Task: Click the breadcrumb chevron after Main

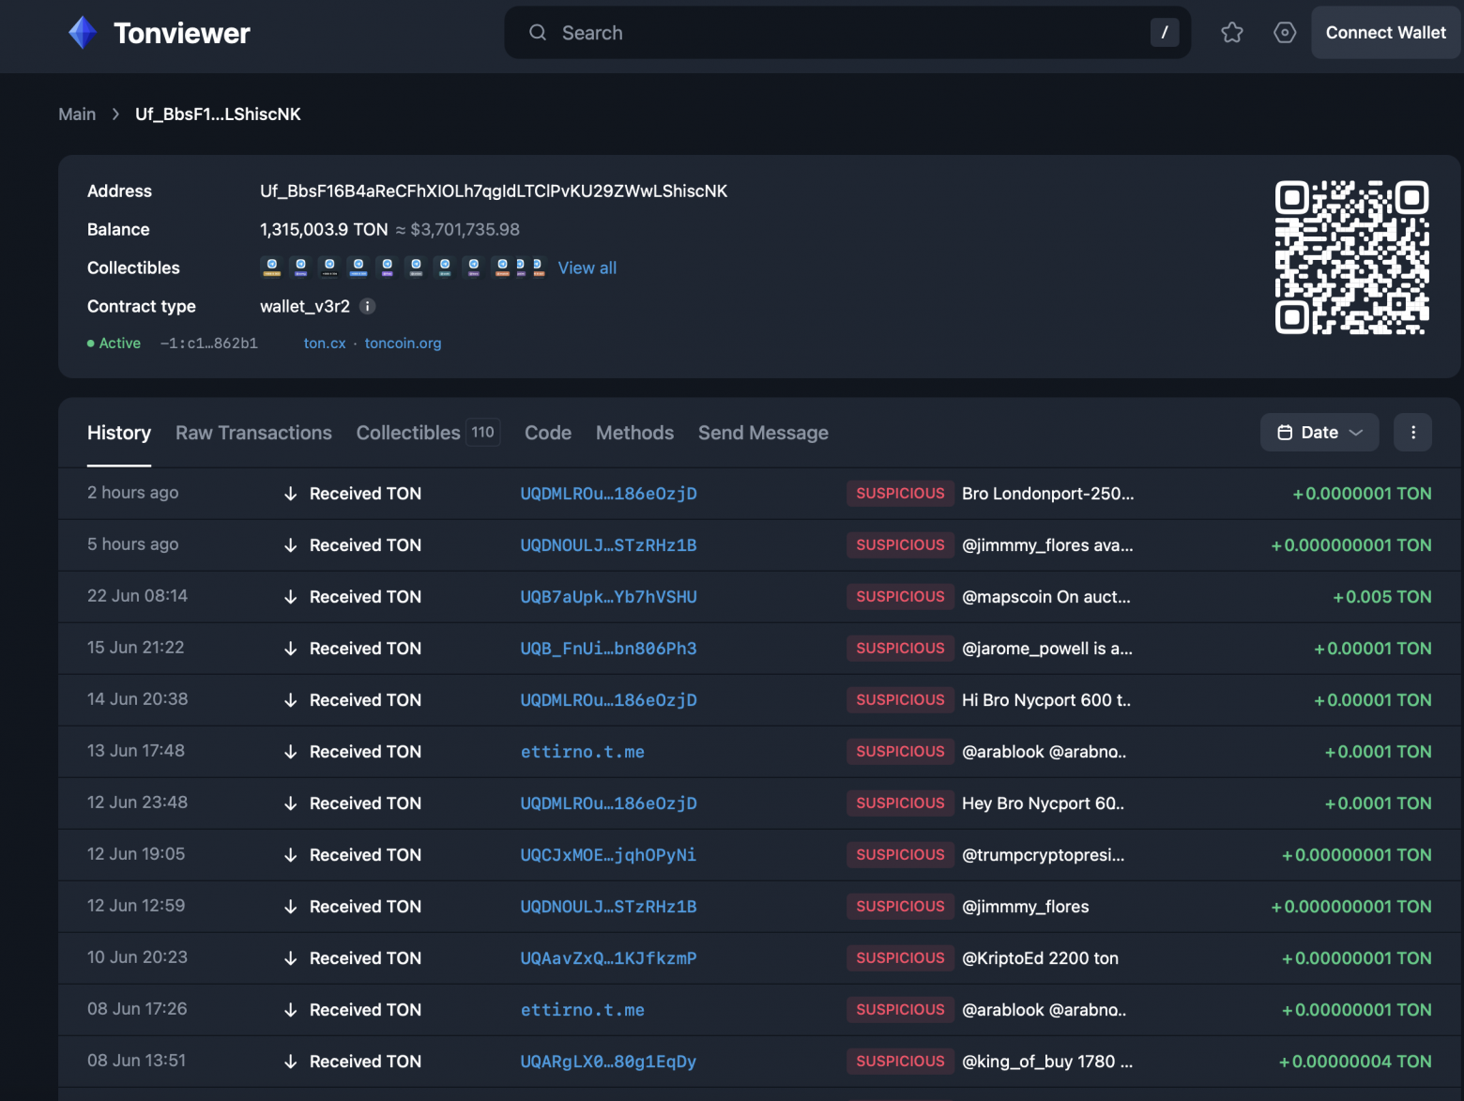Action: pos(115,114)
